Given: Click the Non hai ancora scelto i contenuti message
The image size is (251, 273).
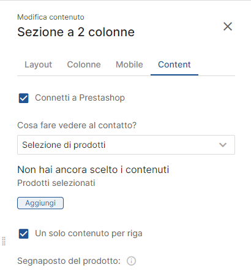Looking at the screenshot, I should tap(93, 170).
